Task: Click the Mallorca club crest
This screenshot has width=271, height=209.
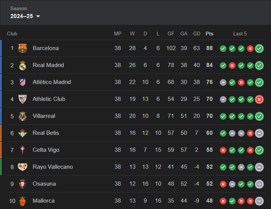Action: tap(23, 201)
